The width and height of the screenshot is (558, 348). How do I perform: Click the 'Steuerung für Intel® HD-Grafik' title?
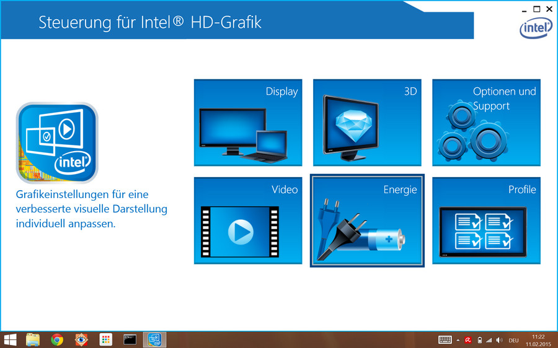[150, 22]
